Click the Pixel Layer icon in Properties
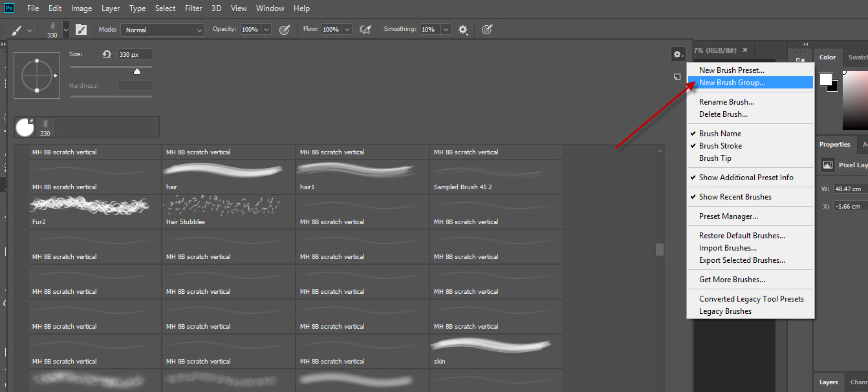 click(x=828, y=165)
